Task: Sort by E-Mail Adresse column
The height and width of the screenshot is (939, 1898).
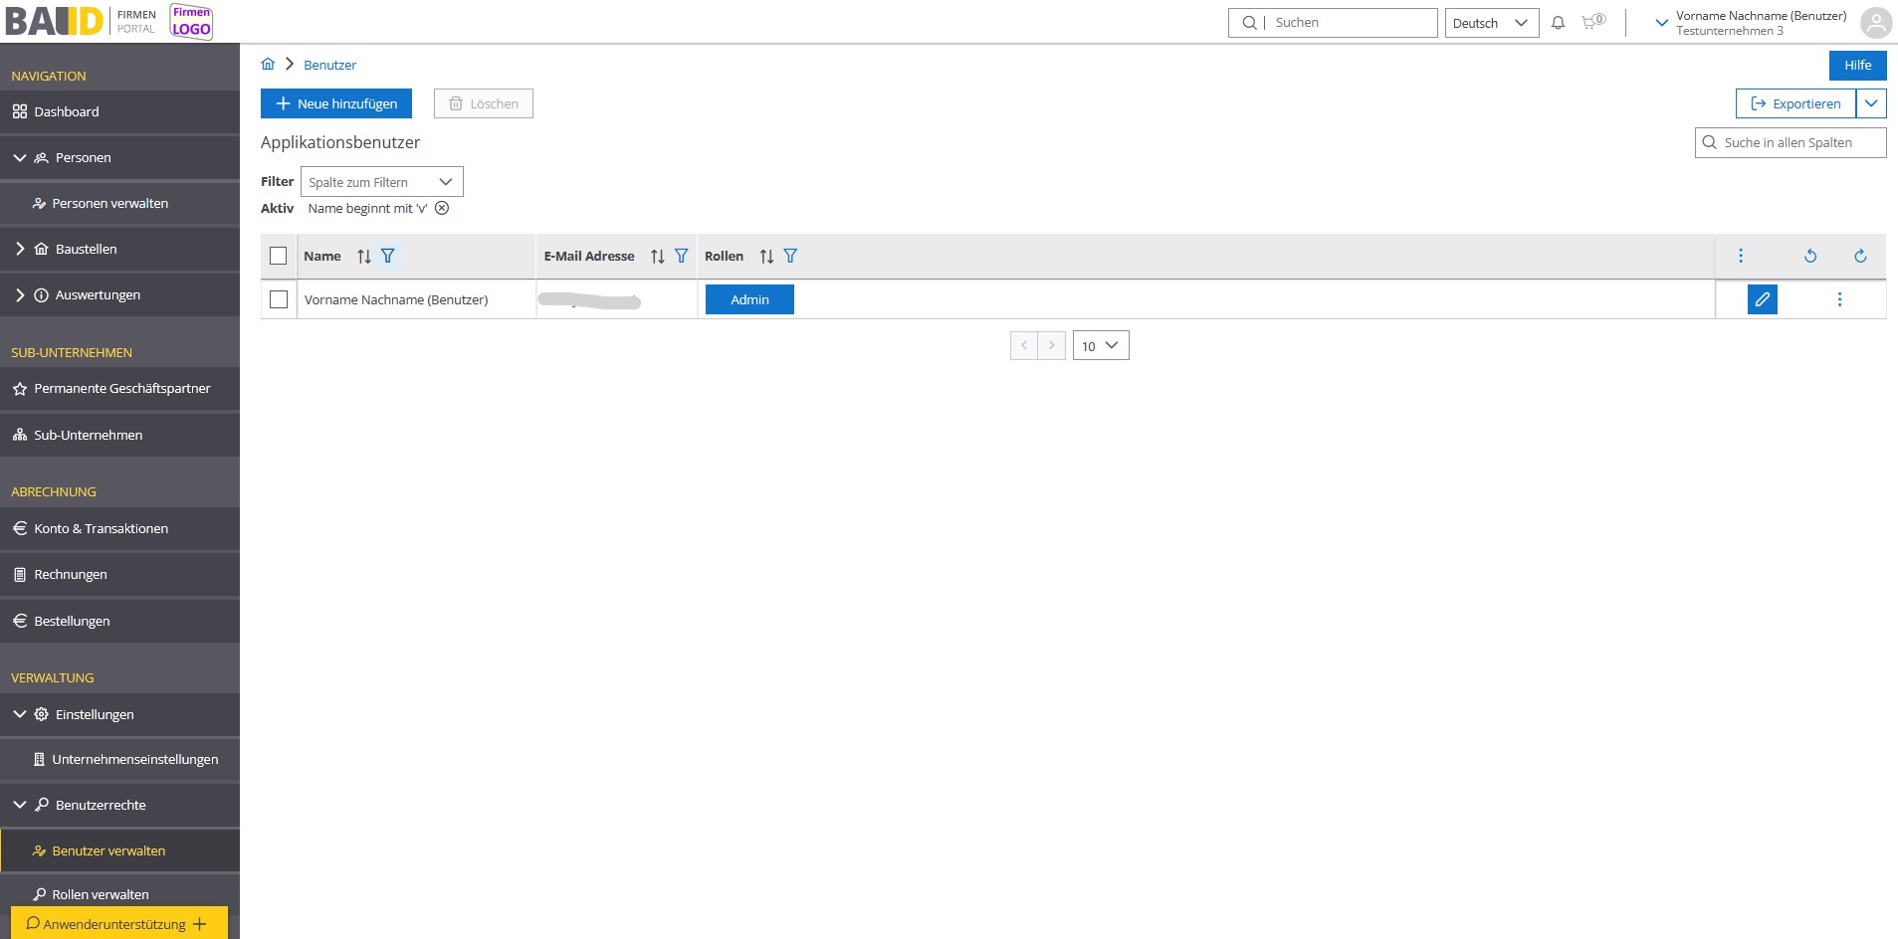Action: click(x=657, y=257)
